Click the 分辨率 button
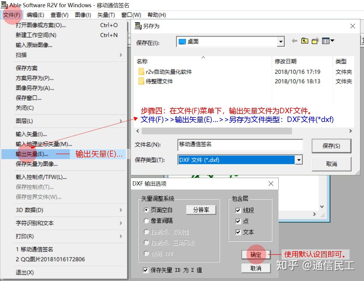 click(x=201, y=210)
